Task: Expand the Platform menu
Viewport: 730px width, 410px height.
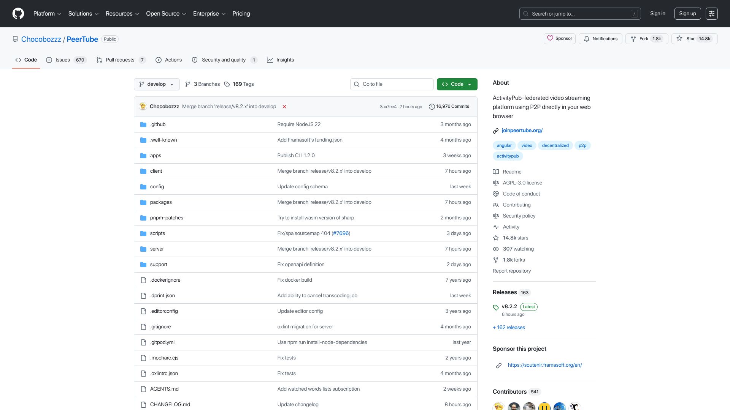Action: (x=47, y=14)
